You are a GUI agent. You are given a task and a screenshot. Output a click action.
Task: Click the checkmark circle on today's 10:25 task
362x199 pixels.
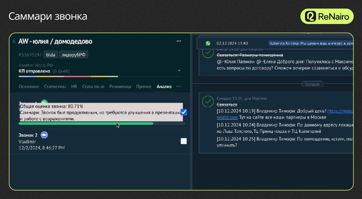pos(207,101)
